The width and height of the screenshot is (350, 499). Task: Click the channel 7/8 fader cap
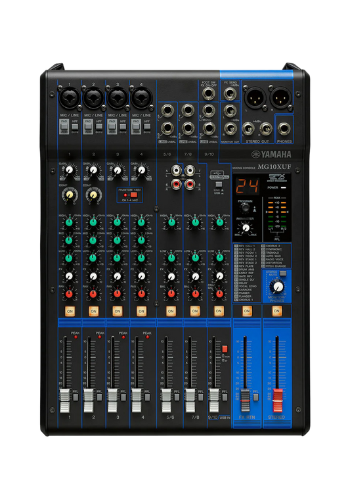190,400
